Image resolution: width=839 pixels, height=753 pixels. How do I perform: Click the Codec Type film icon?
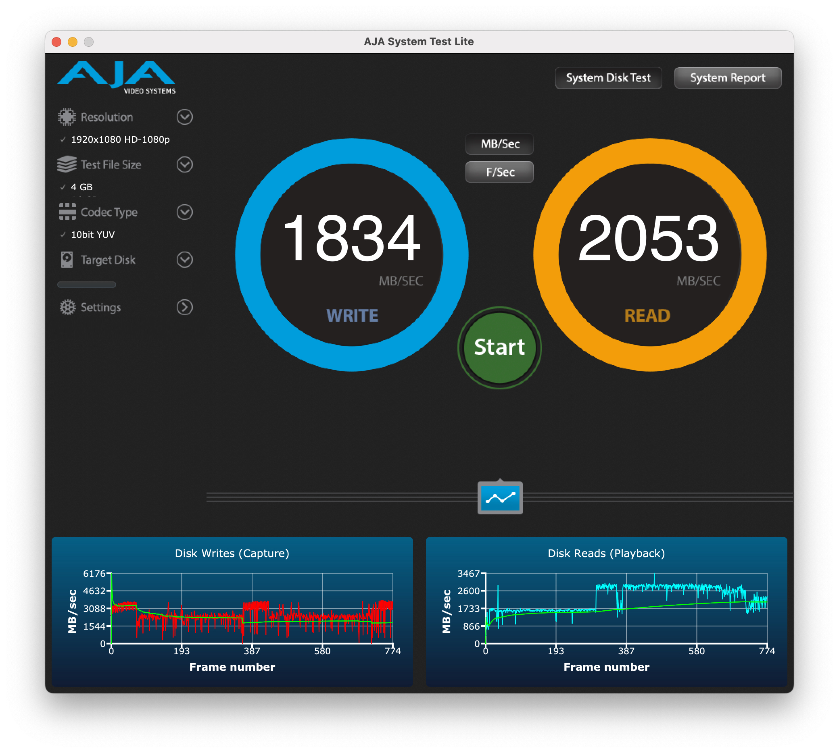pos(67,212)
